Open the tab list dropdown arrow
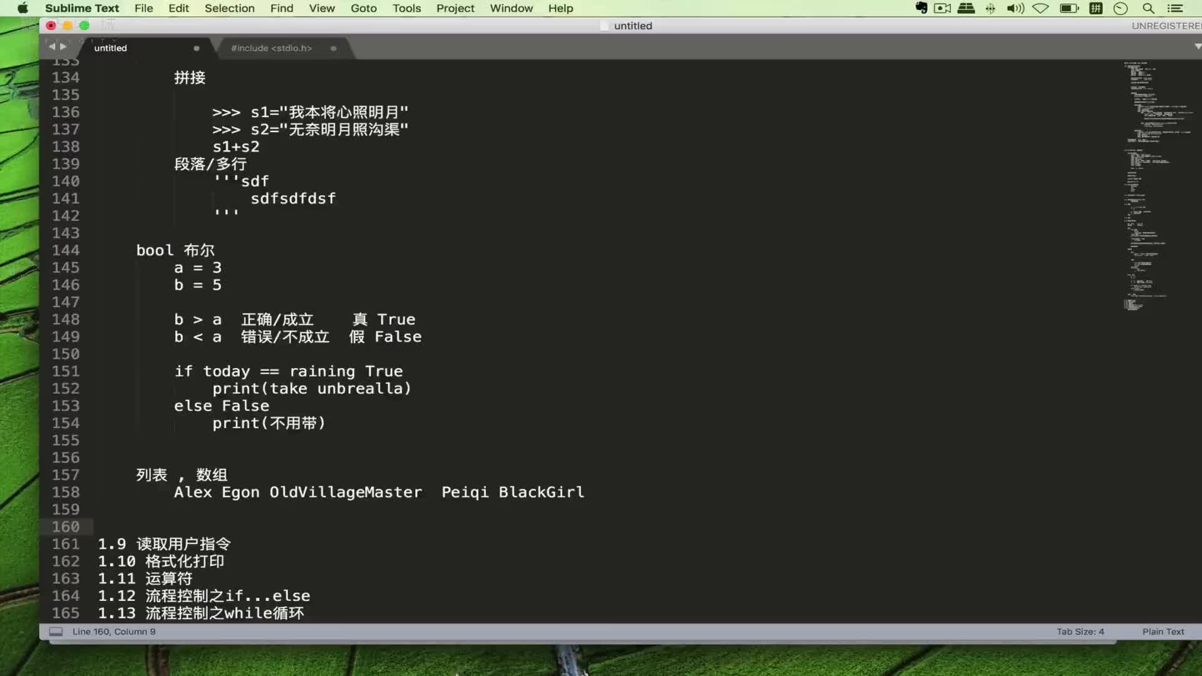Image resolution: width=1202 pixels, height=676 pixels. (1197, 46)
